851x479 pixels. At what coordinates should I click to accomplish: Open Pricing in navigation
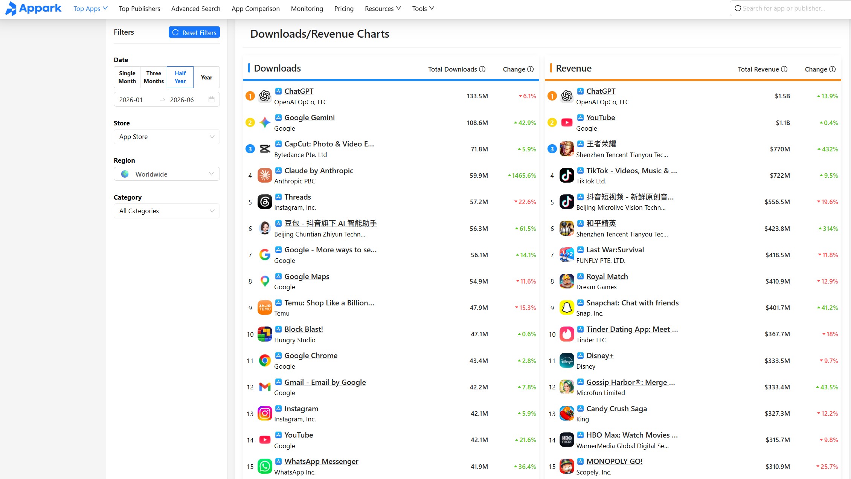click(x=344, y=8)
